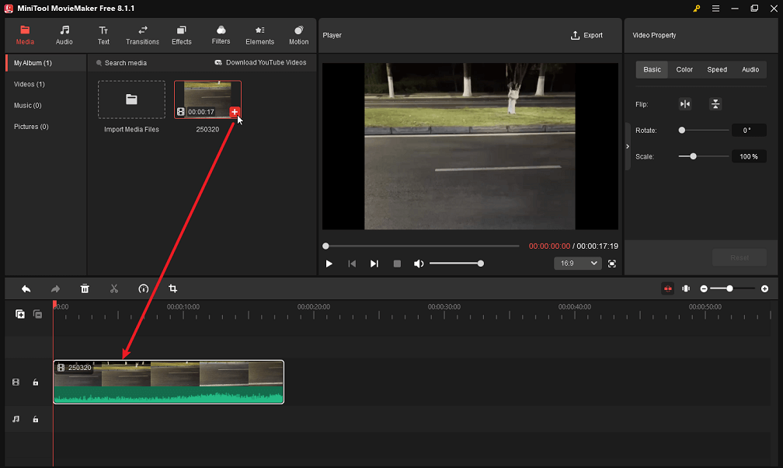Adjust the player volume slider

coord(457,264)
